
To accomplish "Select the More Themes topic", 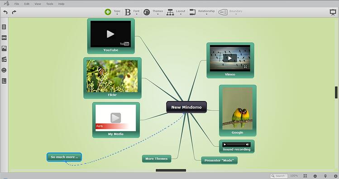I will coord(157,159).
